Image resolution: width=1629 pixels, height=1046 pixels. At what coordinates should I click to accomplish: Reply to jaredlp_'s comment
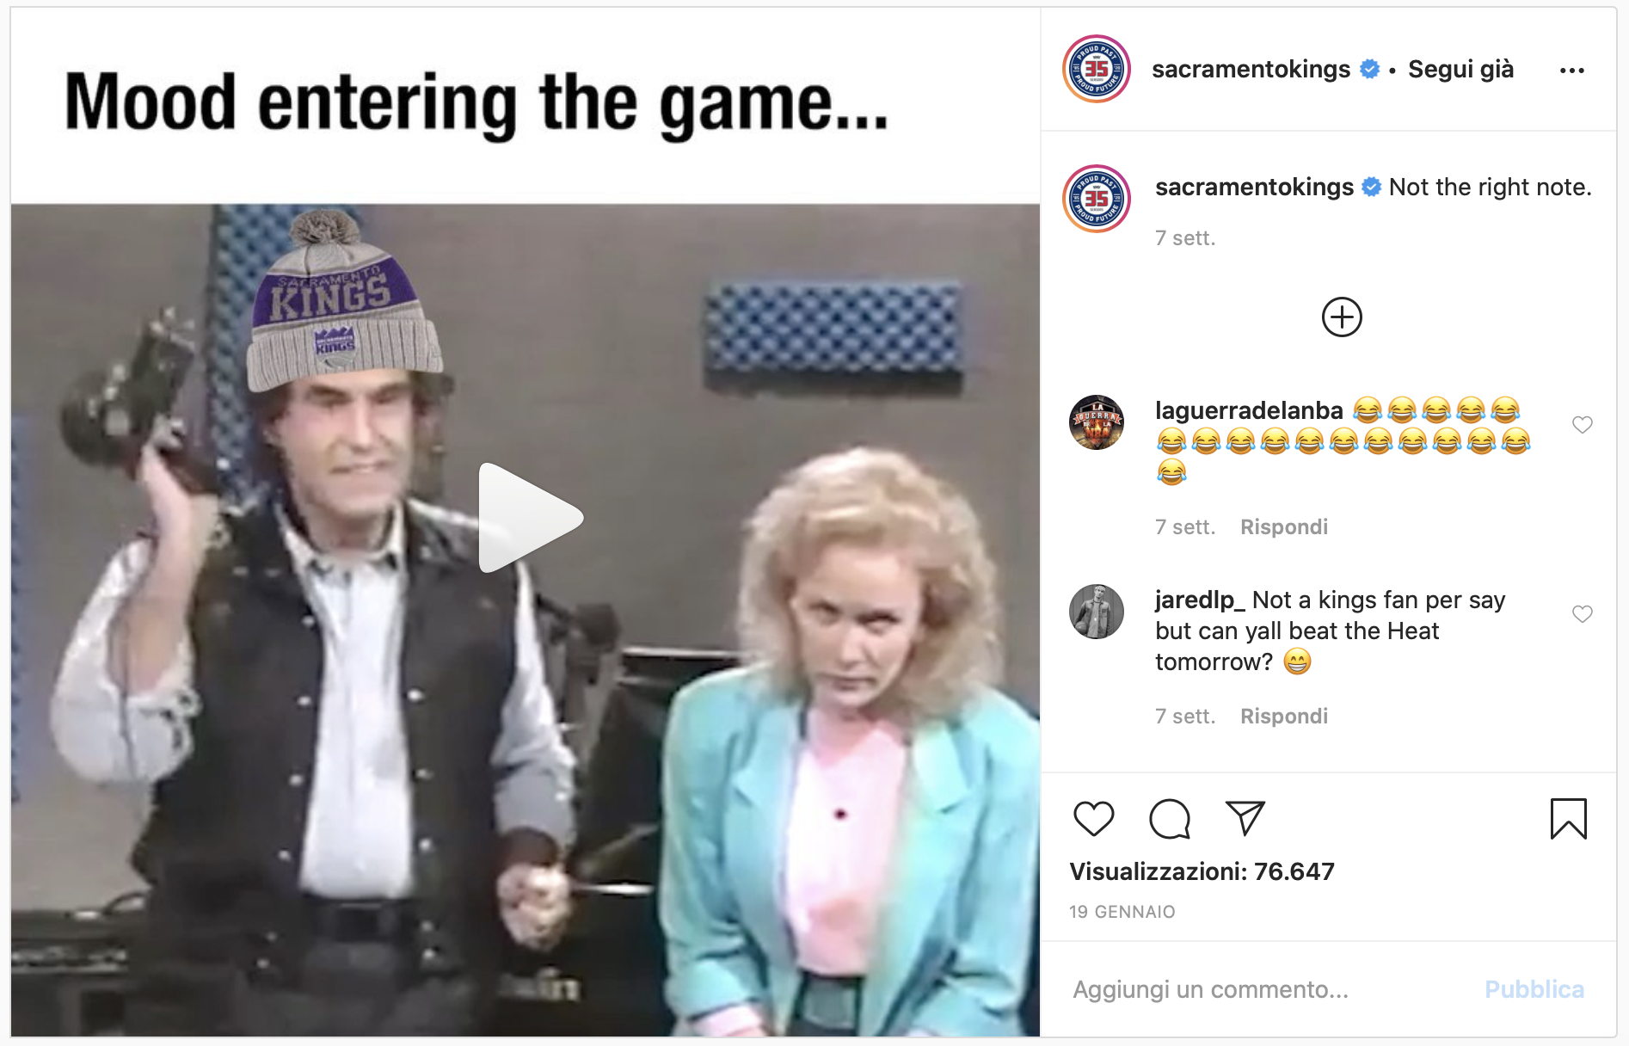coord(1283,716)
